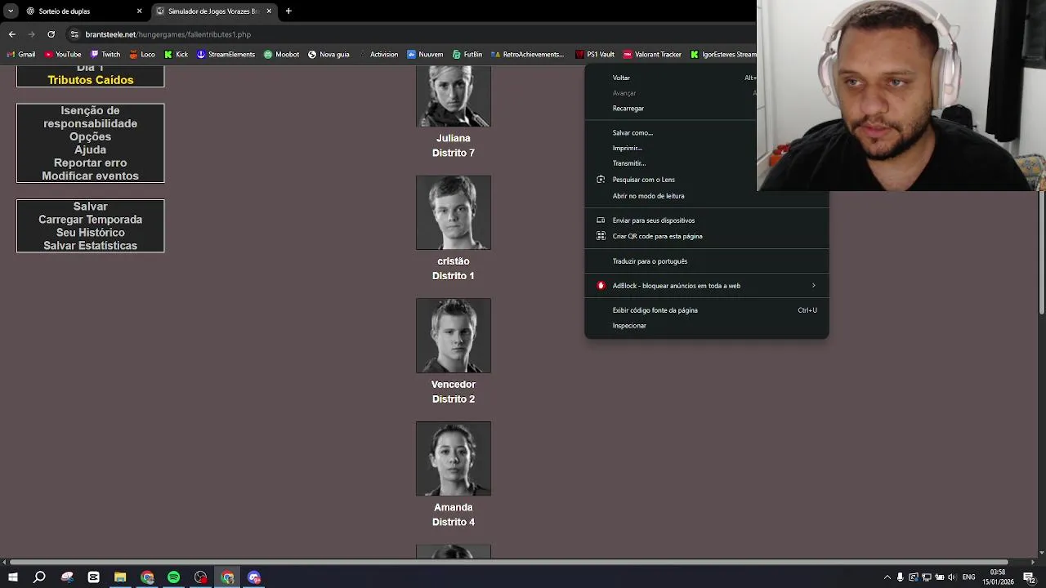Open the volume control in system tray
1046x588 pixels.
(x=952, y=577)
